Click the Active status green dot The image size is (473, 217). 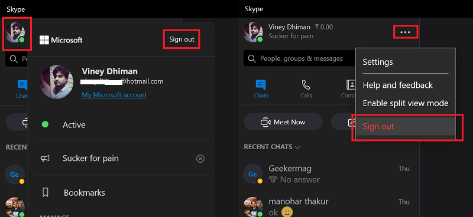45,124
